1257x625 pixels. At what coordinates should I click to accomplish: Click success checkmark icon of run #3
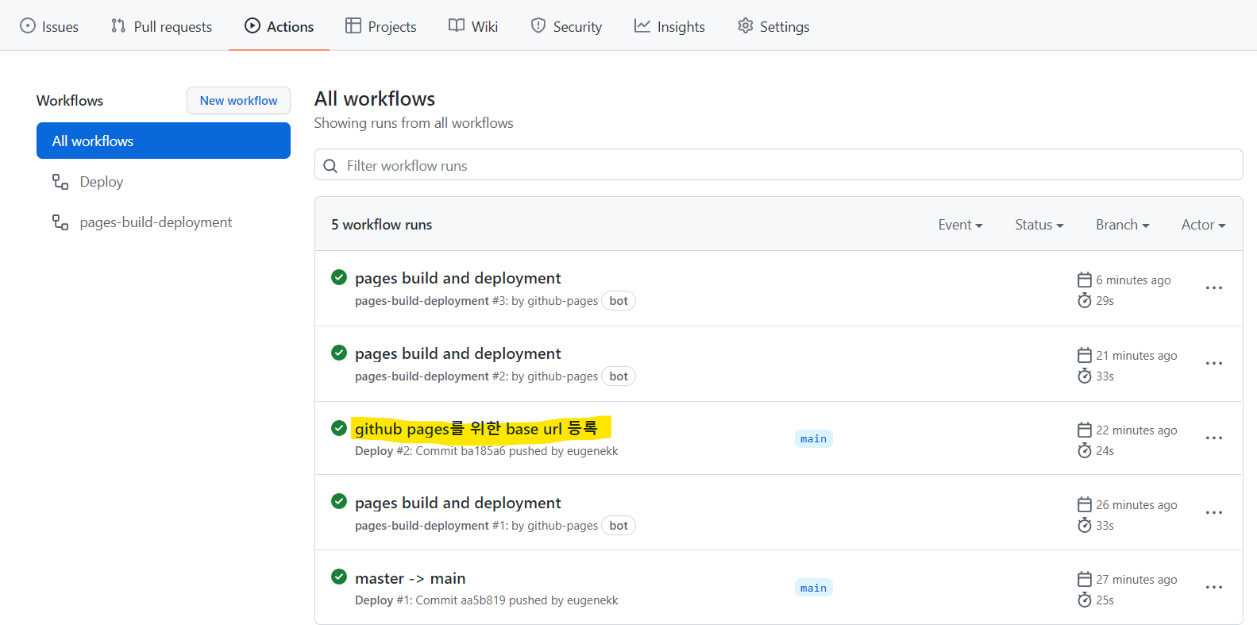[339, 277]
